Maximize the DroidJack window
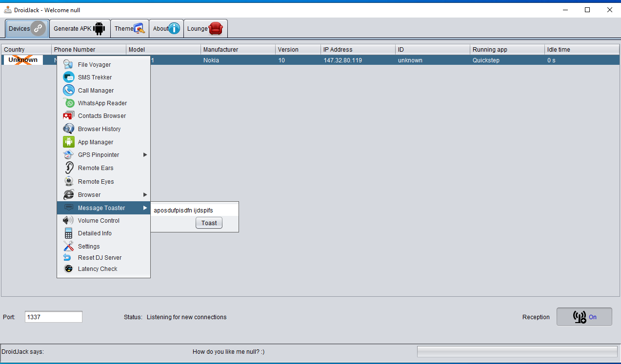The width and height of the screenshot is (621, 364). (587, 10)
